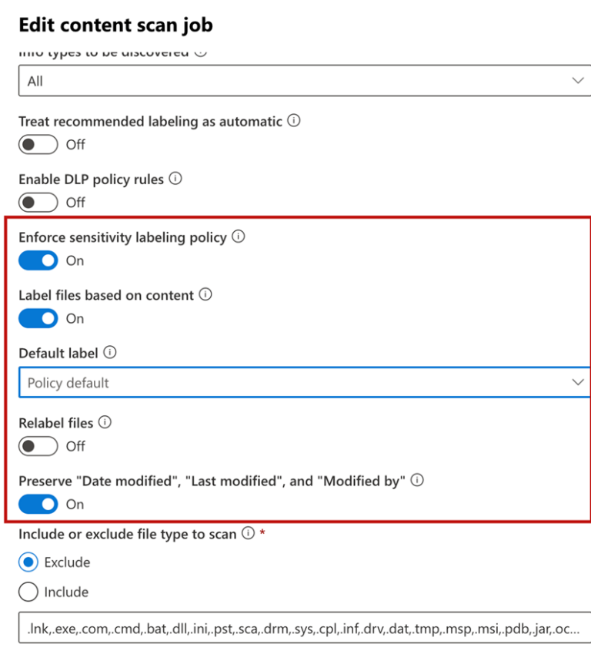
Task: Turn off Preserve Date modified switch
Action: pos(37,504)
